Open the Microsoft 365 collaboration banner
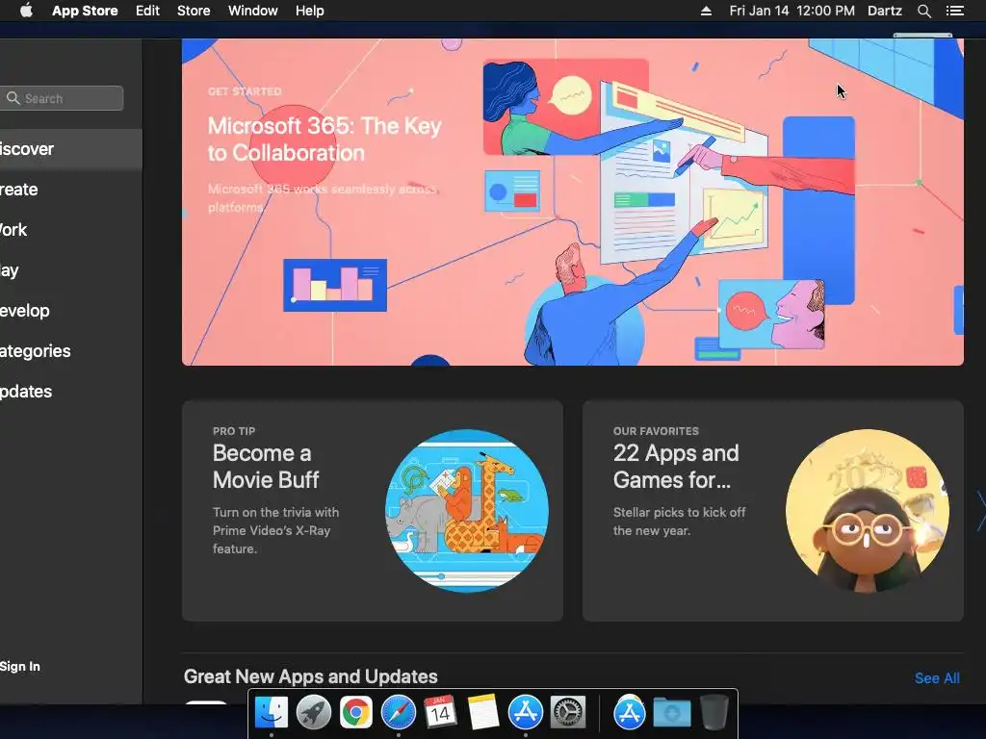Image resolution: width=986 pixels, height=739 pixels. click(572, 202)
